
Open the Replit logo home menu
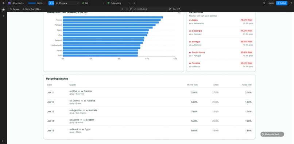pyautogui.click(x=3, y=3)
